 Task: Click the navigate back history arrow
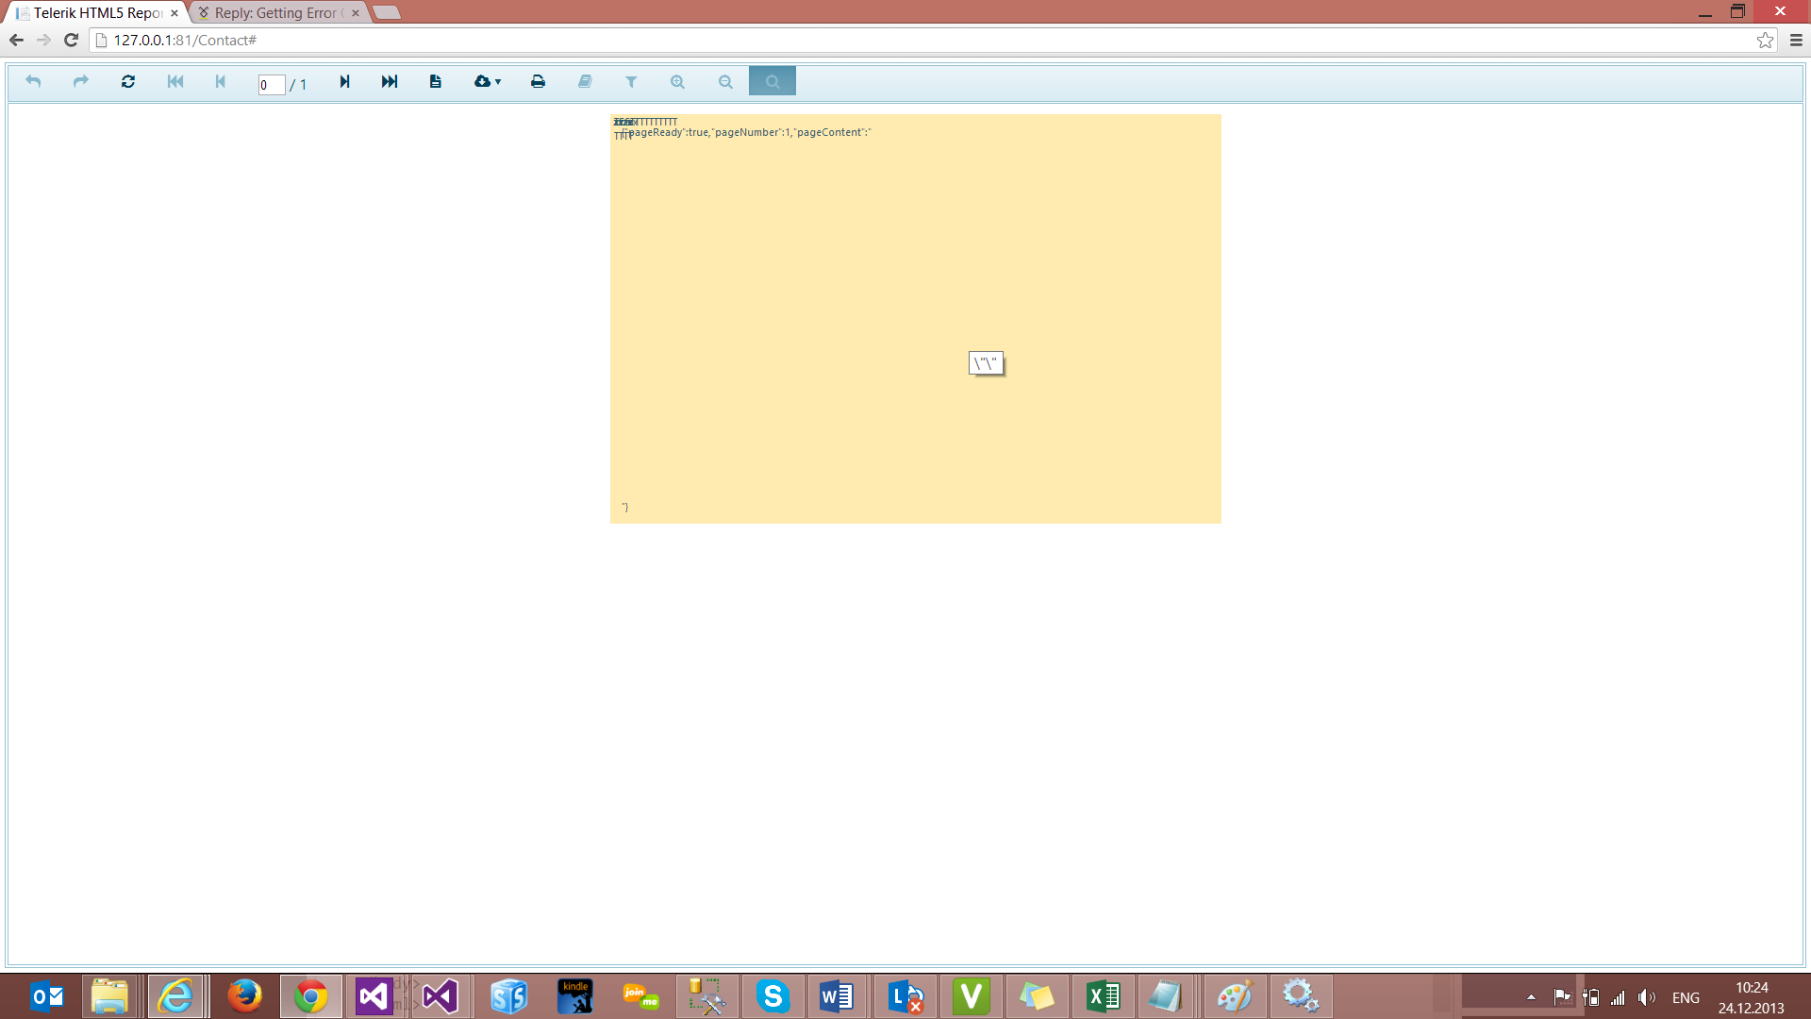pyautogui.click(x=33, y=82)
